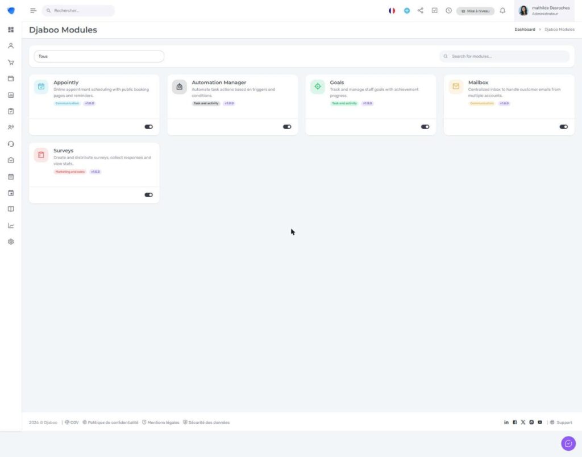Screen dimensions: 582x457
Task: Open the open-envelope mail icon in sidebar
Action: (x=11, y=160)
